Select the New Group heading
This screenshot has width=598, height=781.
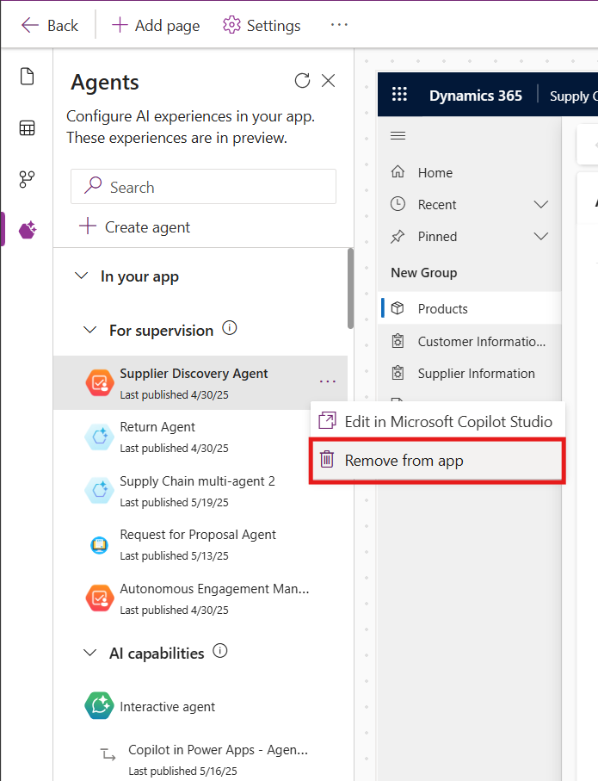(x=423, y=272)
